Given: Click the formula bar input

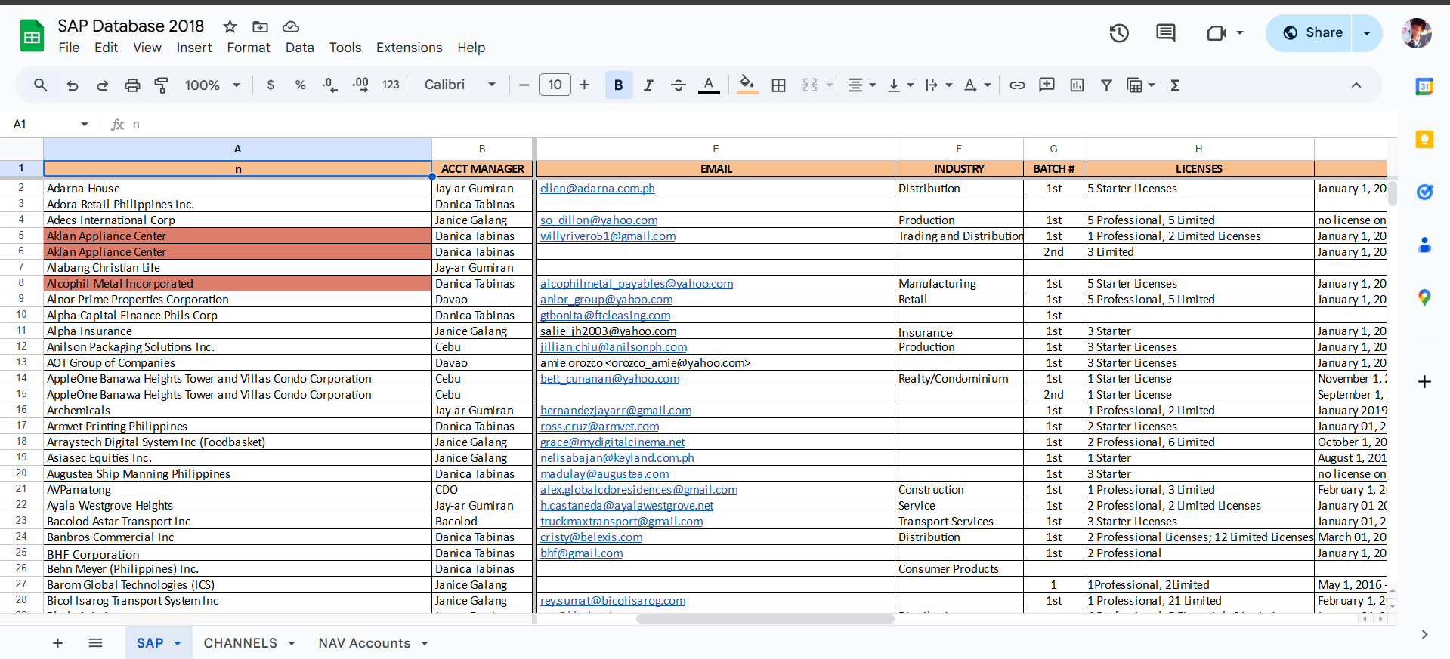Looking at the screenshot, I should point(762,125).
